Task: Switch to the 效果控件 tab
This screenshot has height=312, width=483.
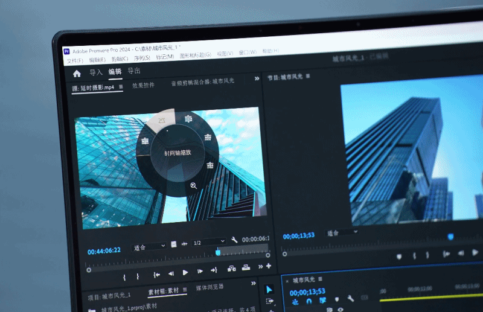Action: tap(143, 86)
